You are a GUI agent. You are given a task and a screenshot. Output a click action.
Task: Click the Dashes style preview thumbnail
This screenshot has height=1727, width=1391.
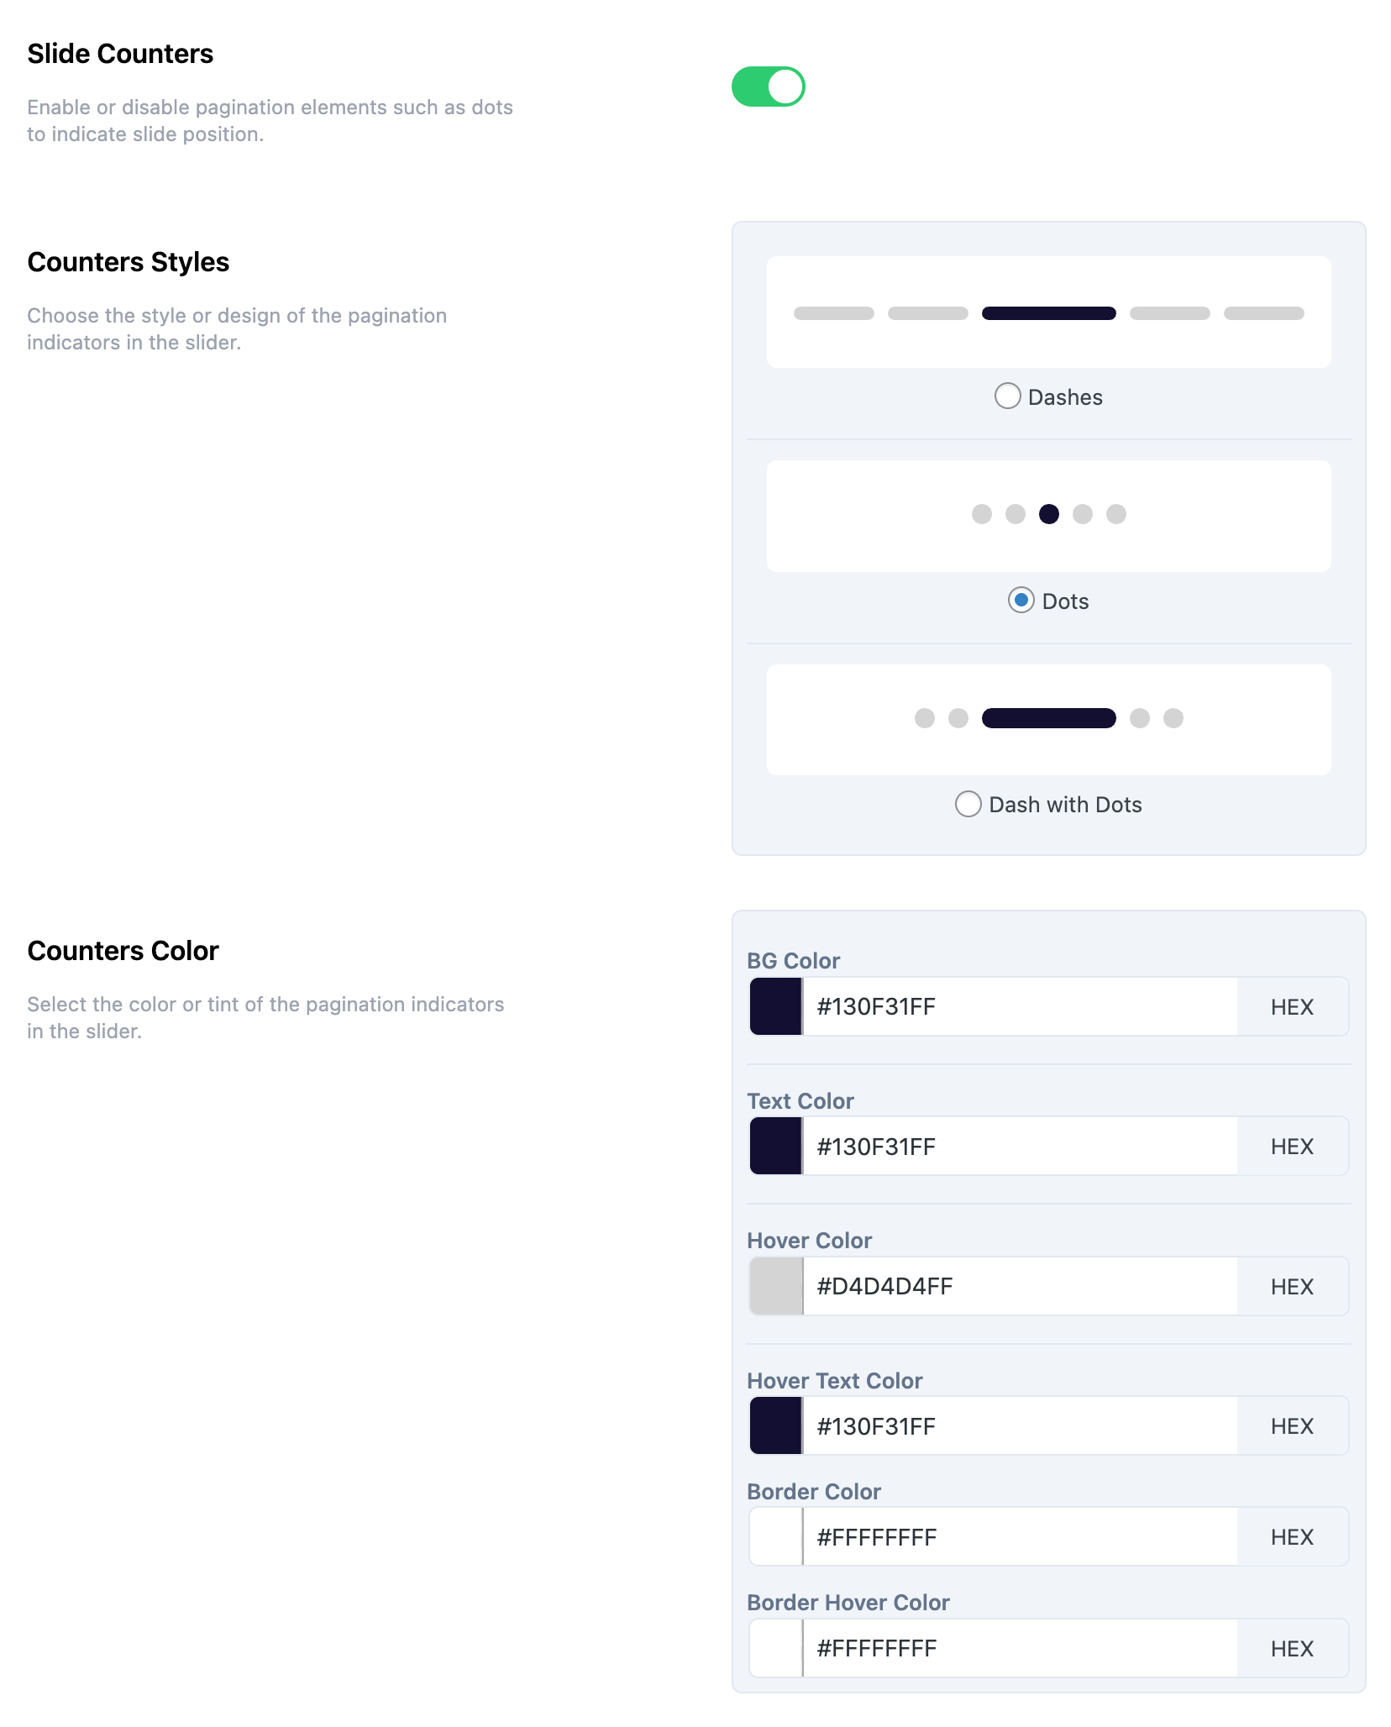tap(1048, 312)
